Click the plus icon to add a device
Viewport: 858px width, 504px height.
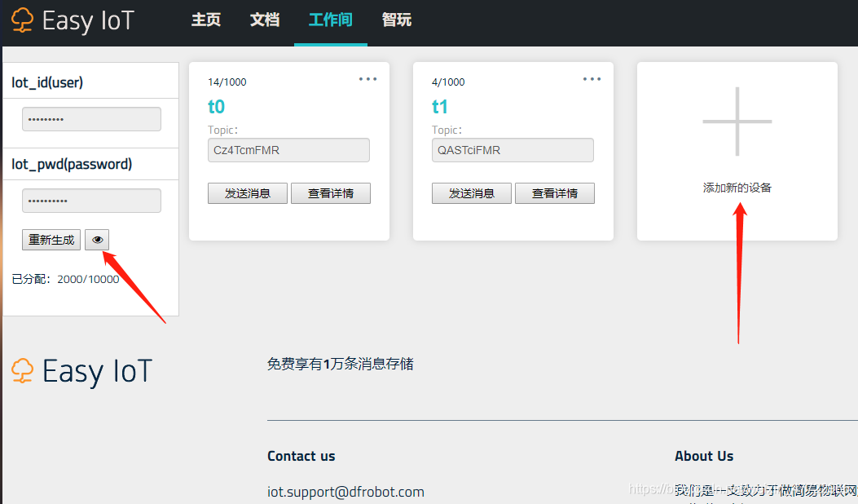[x=737, y=121]
